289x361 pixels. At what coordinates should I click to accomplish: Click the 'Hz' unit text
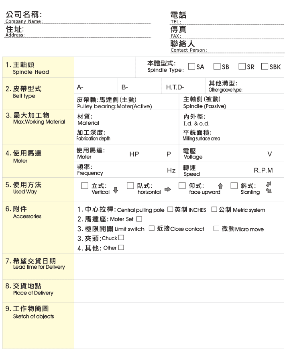pos(171,170)
